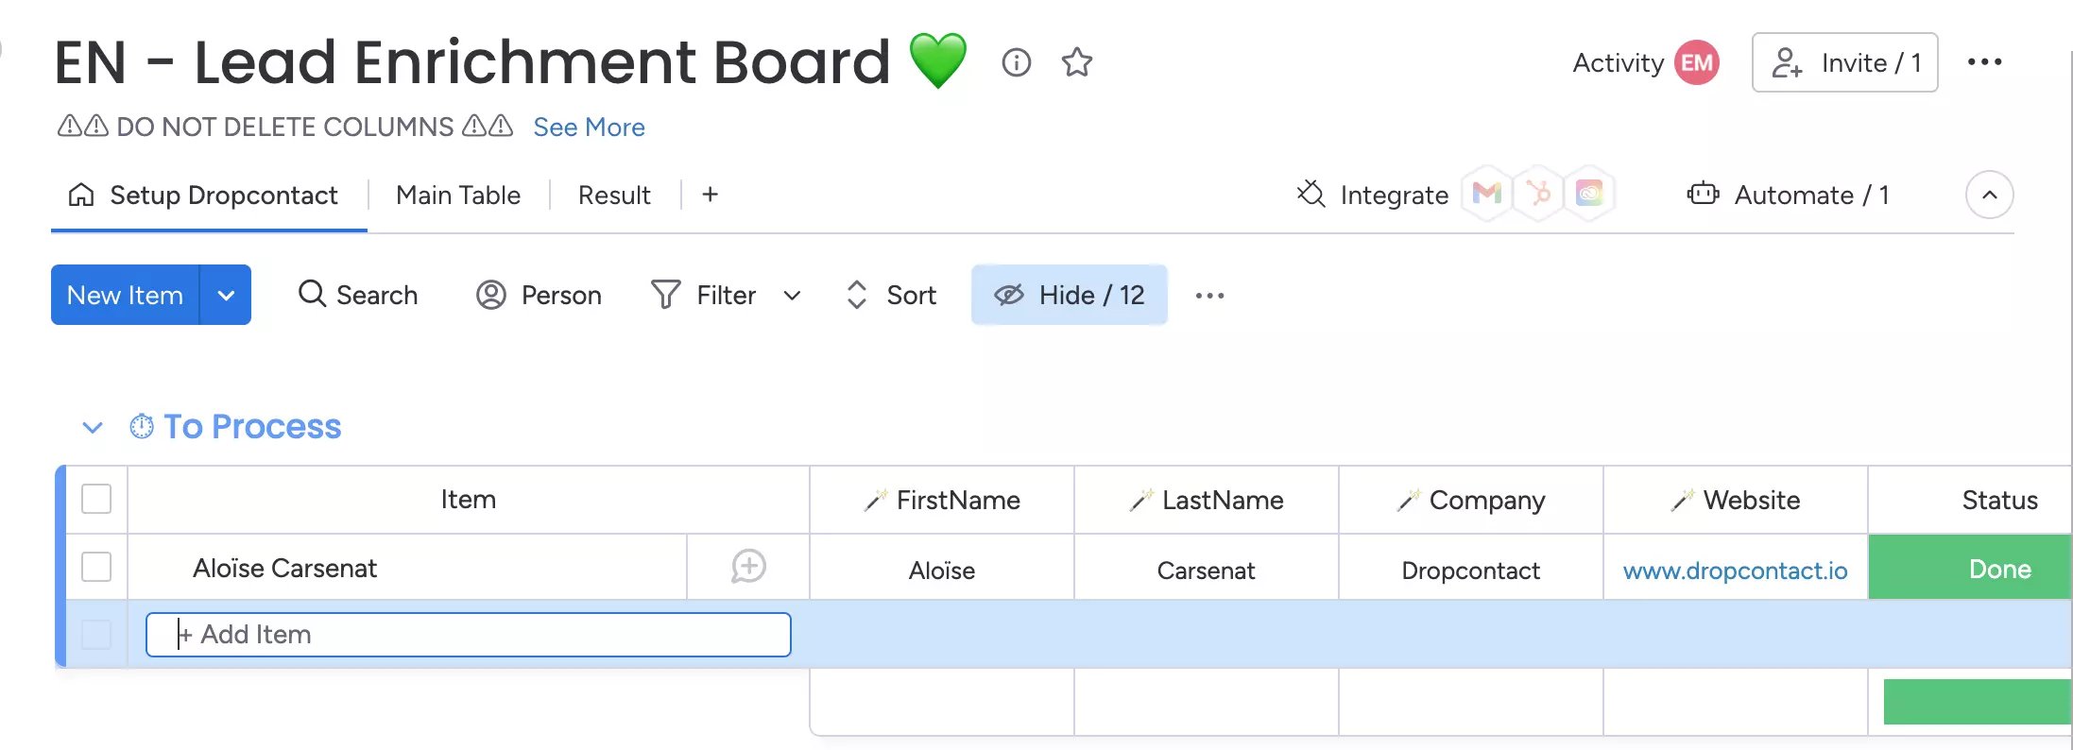Click the EM activity avatar

click(1697, 62)
